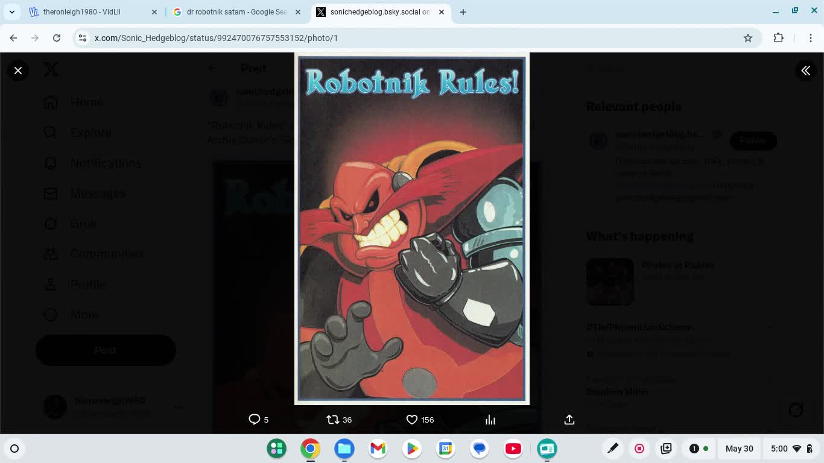Like the post with heart icon
Screen dimensions: 824x463
click(420, 420)
